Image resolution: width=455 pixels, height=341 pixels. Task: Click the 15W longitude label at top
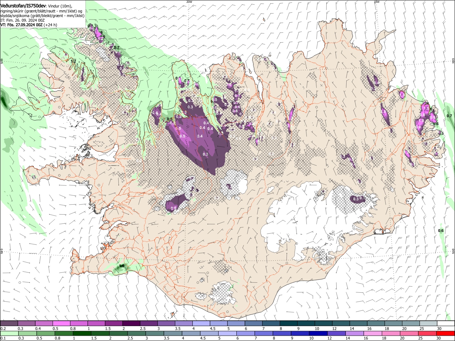point(376,2)
